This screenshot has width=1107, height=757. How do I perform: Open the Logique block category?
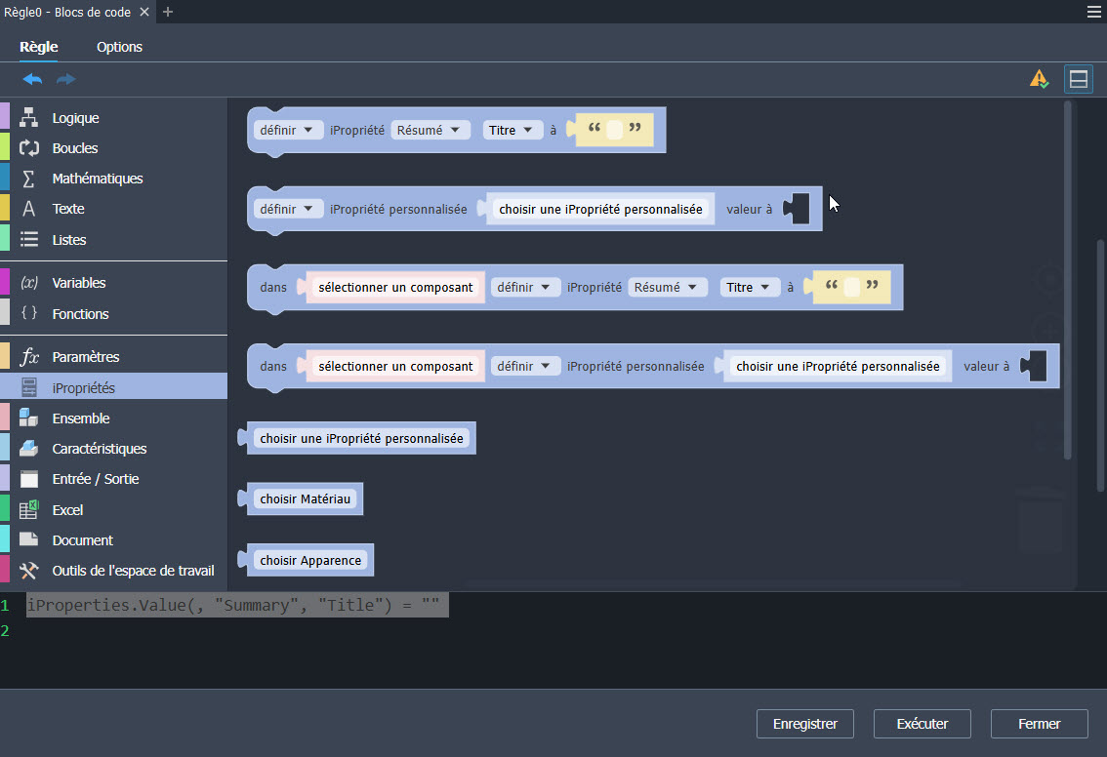pyautogui.click(x=75, y=118)
